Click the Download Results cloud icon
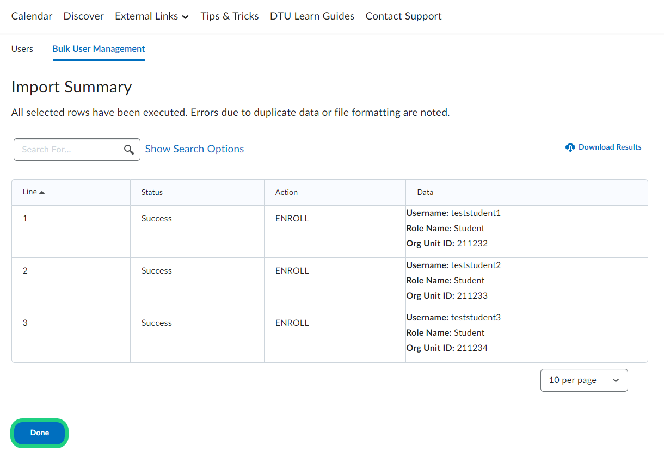This screenshot has width=664, height=457. pos(570,147)
